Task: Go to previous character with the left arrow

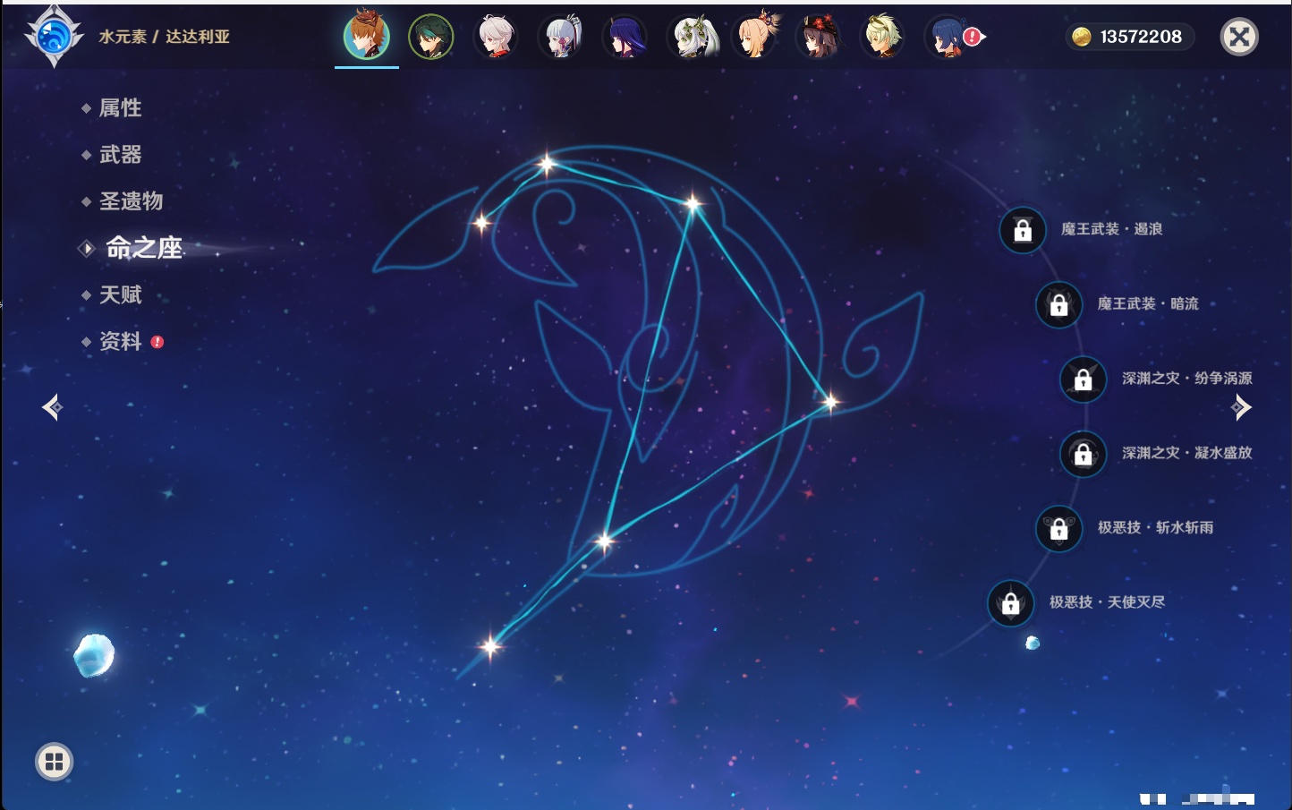Action: [52, 407]
